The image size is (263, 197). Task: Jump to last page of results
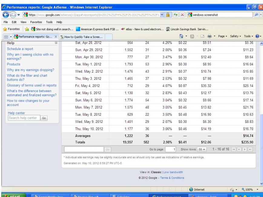pos(250,149)
